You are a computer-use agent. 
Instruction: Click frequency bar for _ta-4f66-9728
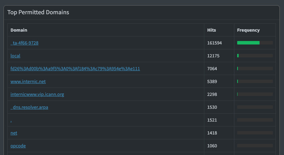255,43
